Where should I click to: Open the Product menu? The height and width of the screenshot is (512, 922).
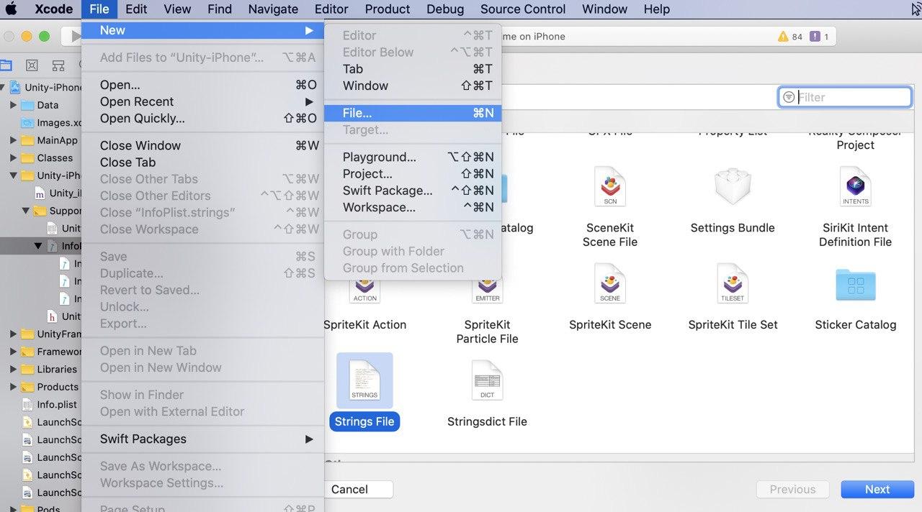click(388, 9)
